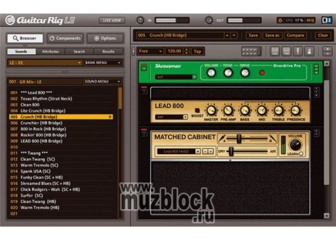
Task: Open the SOUND MENU dropdown
Action: pyautogui.click(x=102, y=82)
